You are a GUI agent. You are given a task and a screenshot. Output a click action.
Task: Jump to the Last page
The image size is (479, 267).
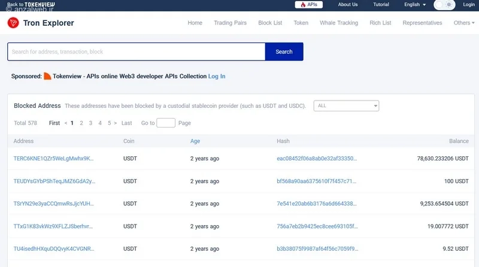coord(127,123)
